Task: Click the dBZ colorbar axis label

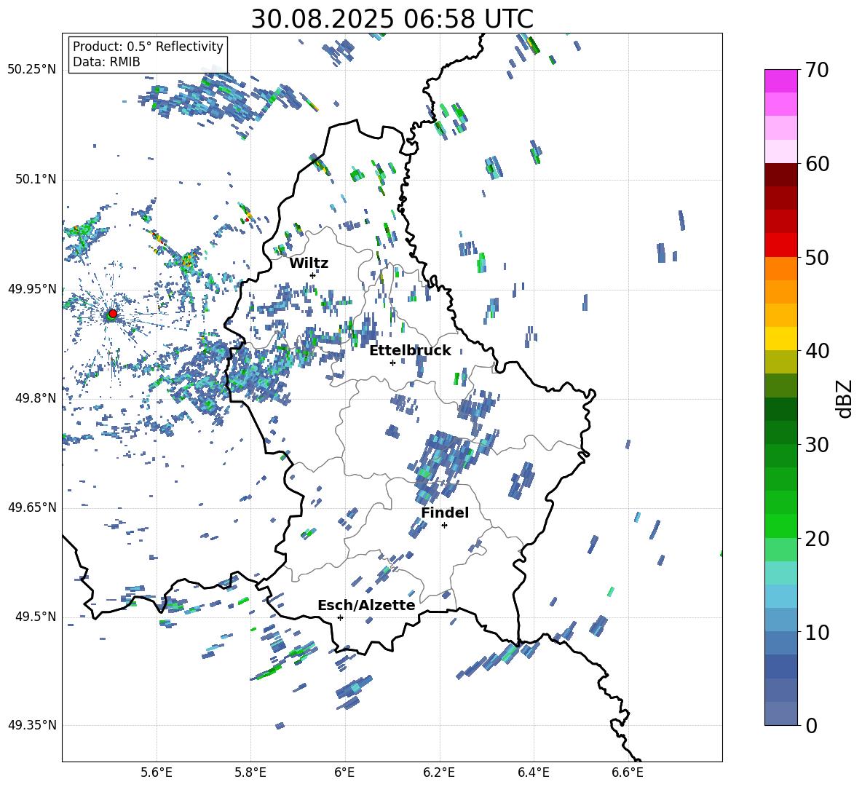Action: [x=845, y=398]
